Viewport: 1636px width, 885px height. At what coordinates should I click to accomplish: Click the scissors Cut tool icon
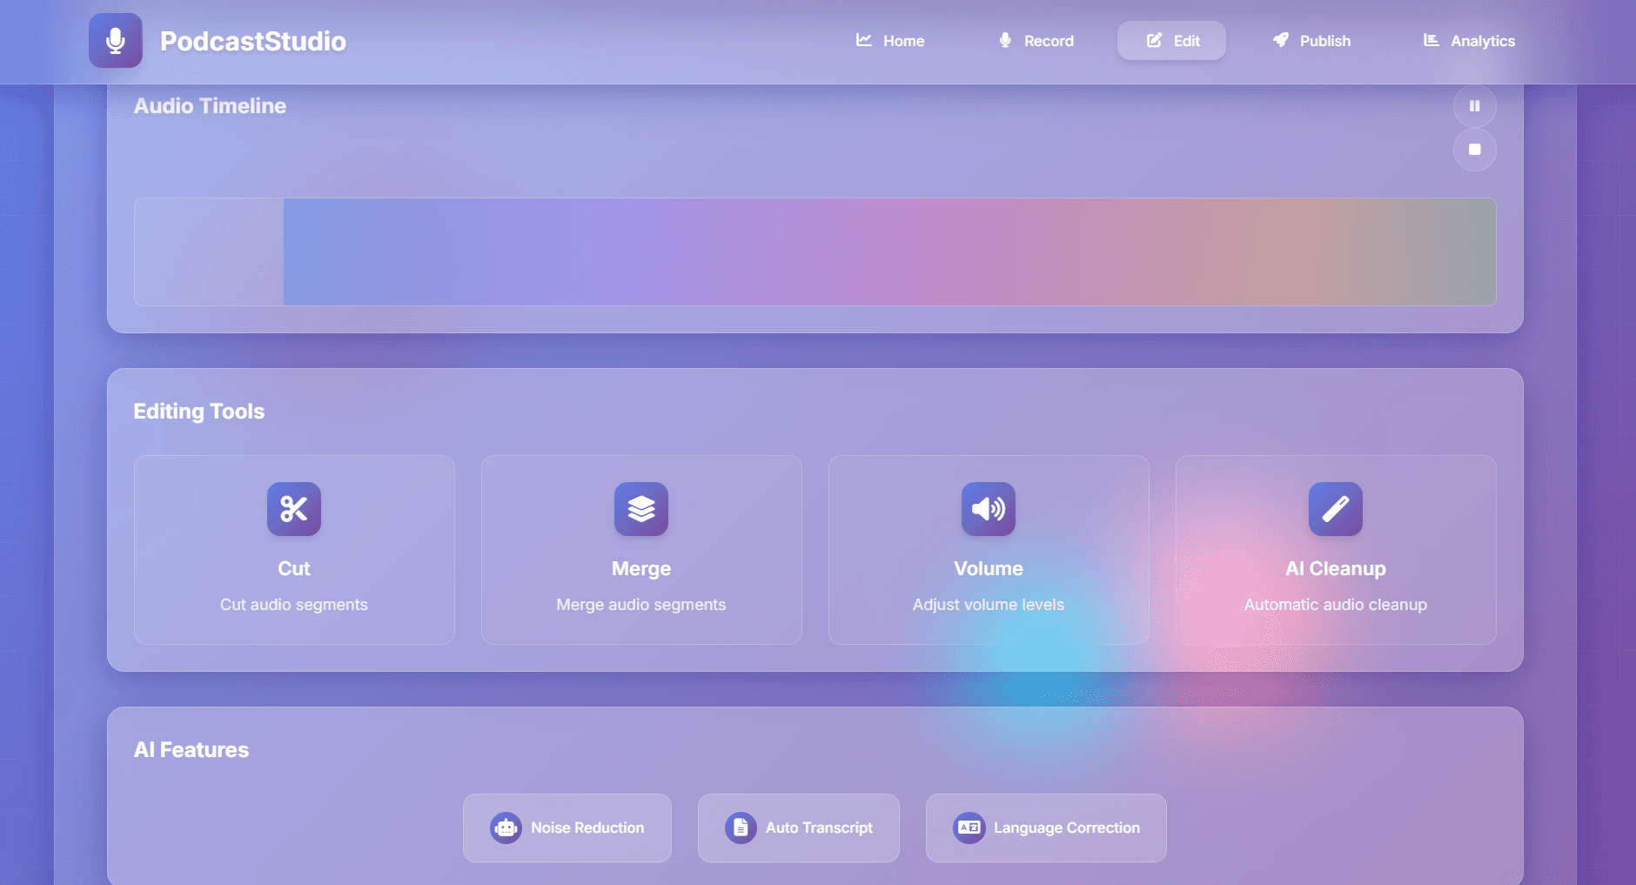coord(293,509)
